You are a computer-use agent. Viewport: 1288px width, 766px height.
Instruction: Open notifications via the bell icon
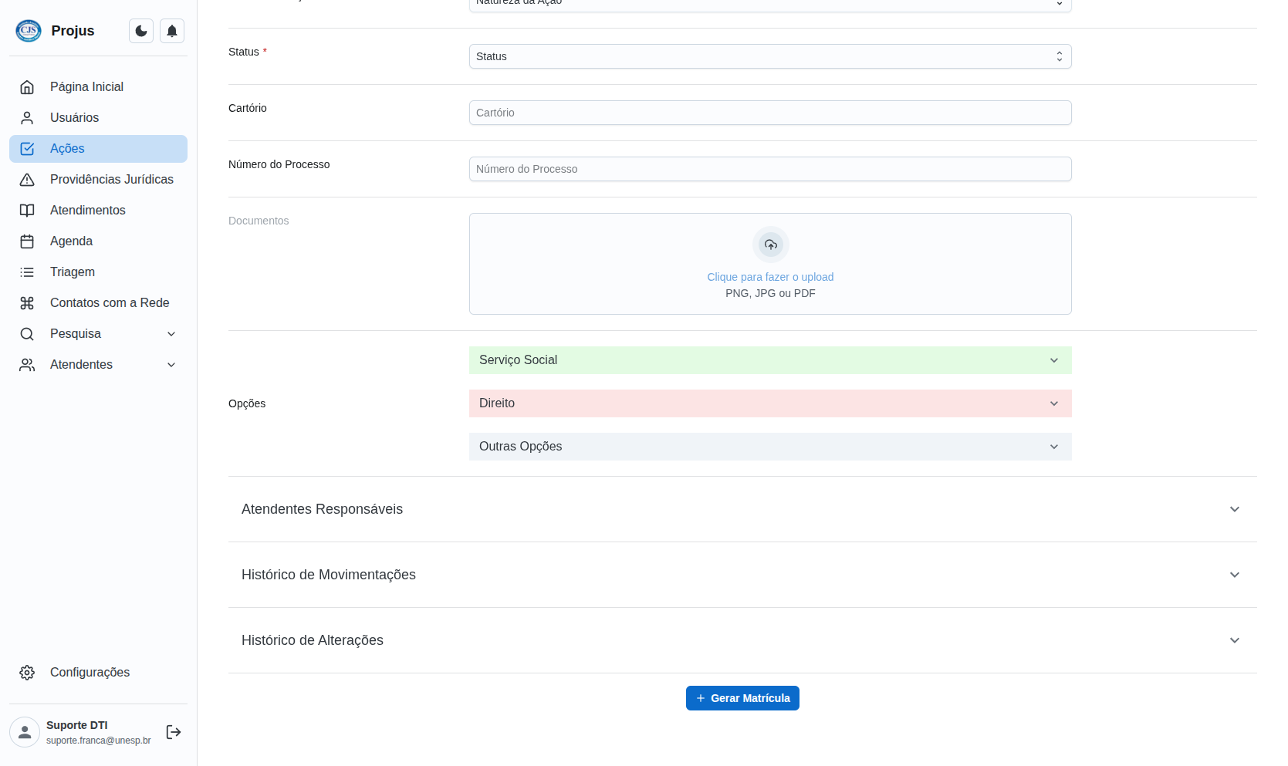[172, 31]
